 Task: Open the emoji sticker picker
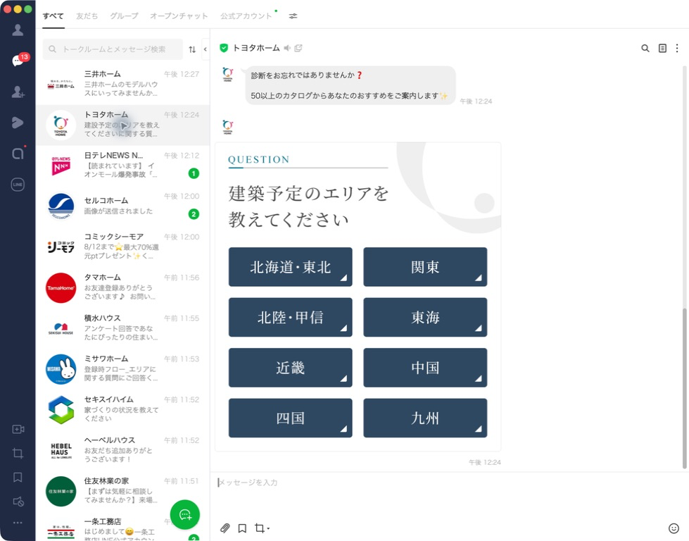[x=674, y=528]
